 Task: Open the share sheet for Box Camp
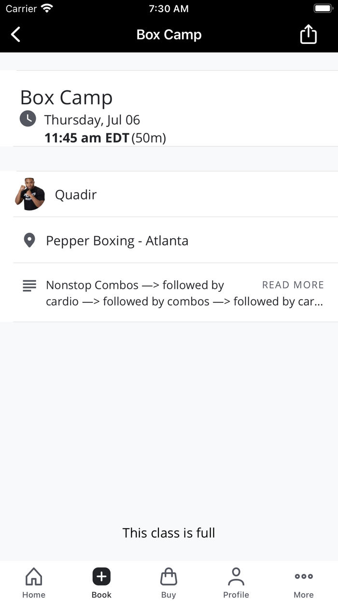[308, 34]
